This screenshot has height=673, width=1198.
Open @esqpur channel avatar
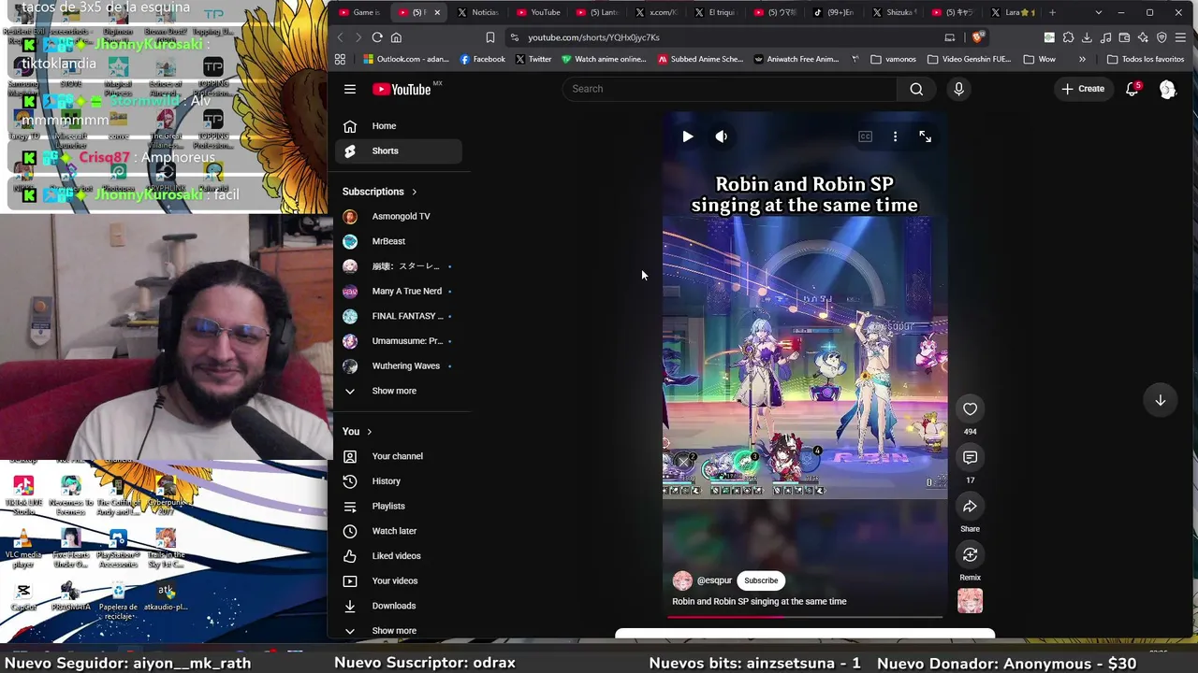point(682,580)
